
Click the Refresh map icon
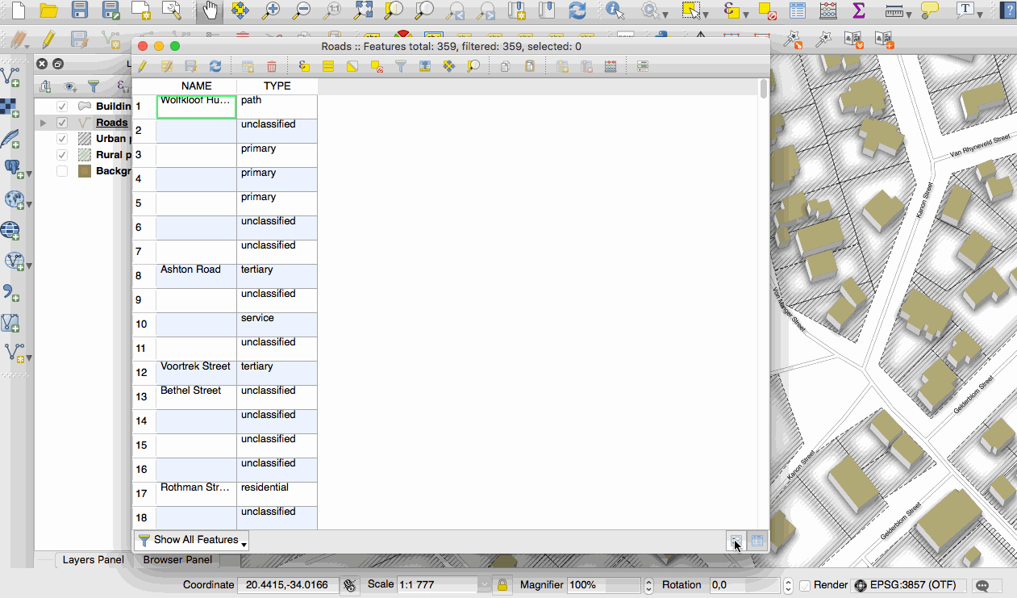coord(577,10)
